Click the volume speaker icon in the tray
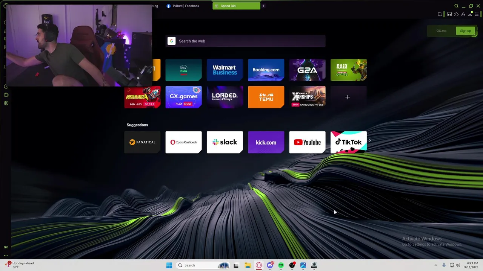483x271 pixels. pyautogui.click(x=458, y=265)
